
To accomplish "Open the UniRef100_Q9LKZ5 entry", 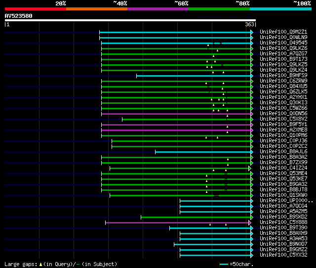I will (283, 65).
